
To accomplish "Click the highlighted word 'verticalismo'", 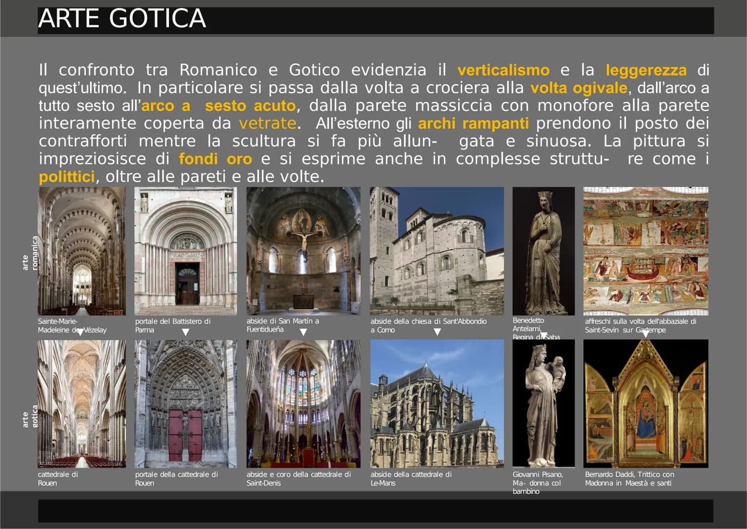I will [503, 70].
